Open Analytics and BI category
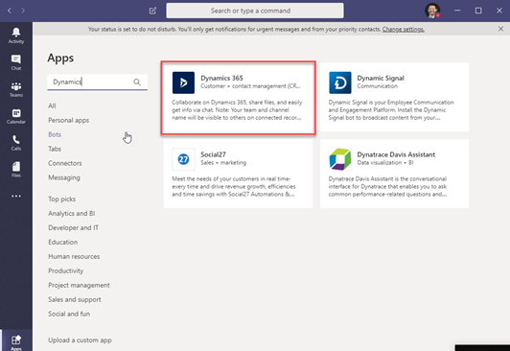Screen dimensions: 510x351 point(72,214)
